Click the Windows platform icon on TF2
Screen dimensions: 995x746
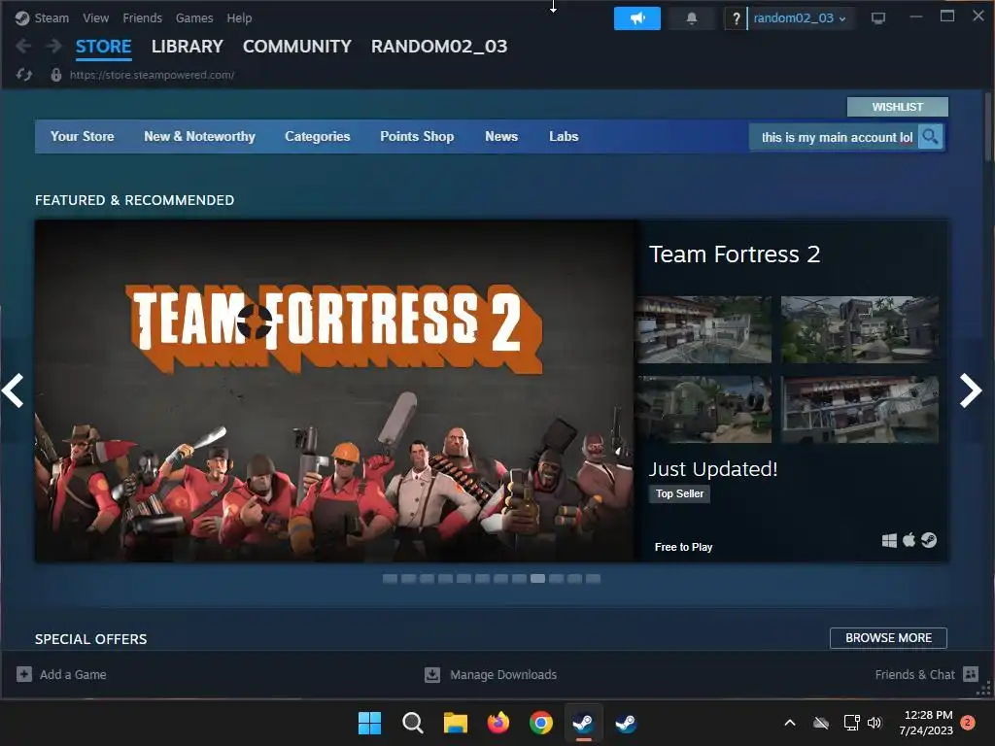(x=889, y=540)
